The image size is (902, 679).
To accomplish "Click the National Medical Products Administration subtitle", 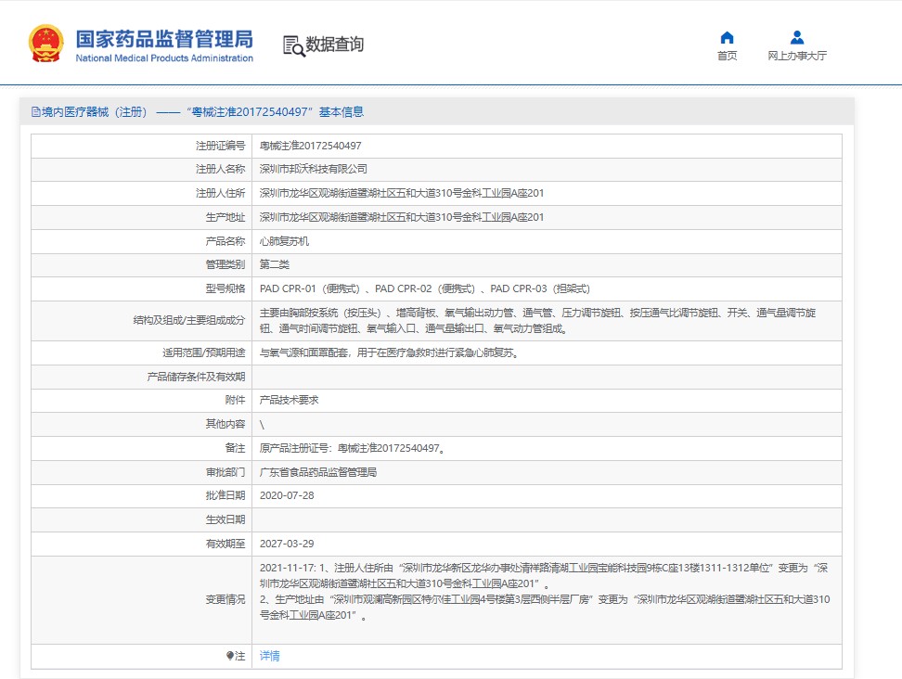I will [x=163, y=58].
